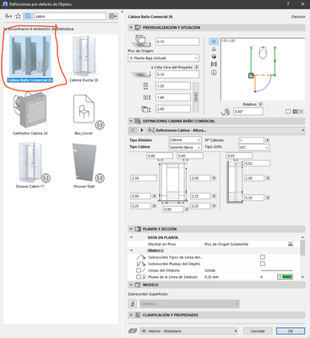Show object info preview icon
Viewport: 310px width, 338px height.
click(x=214, y=73)
